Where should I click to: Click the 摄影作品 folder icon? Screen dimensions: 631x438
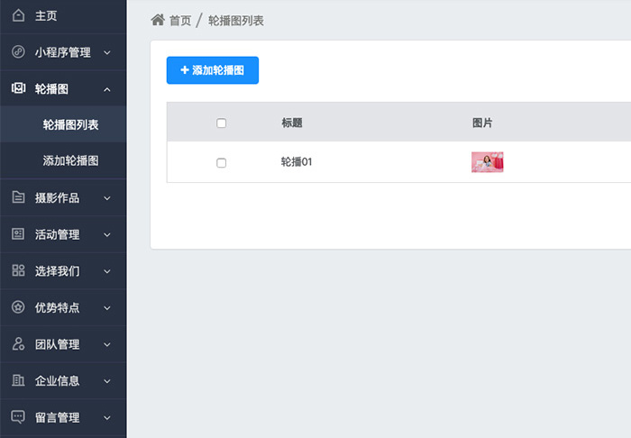18,198
